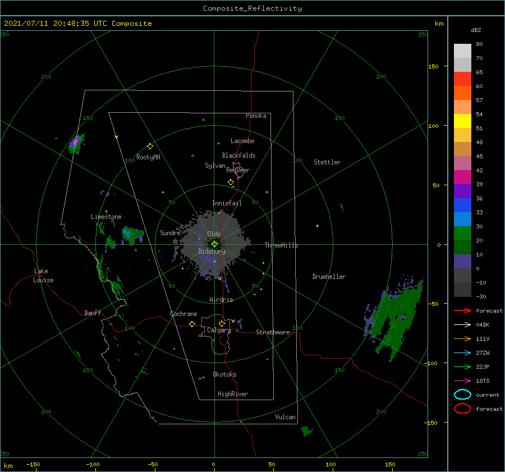Click the Blackfalds town label
The image size is (505, 472).
pyautogui.click(x=238, y=155)
